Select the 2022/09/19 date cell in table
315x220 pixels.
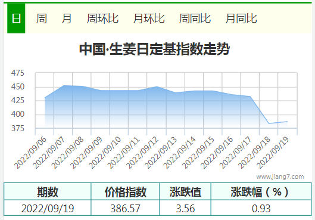point(48,208)
